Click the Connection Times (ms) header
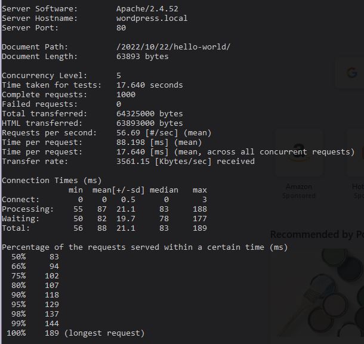The height and width of the screenshot is (344, 364). (52, 181)
